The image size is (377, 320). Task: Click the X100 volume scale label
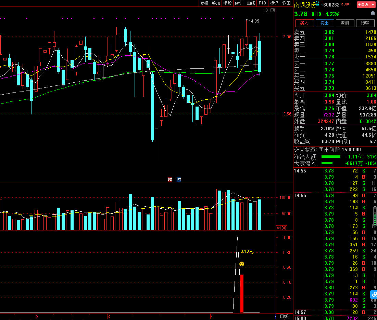coord(281,228)
